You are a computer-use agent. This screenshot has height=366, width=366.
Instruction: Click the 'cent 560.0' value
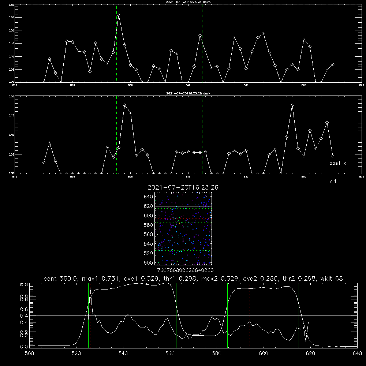(x=60, y=279)
